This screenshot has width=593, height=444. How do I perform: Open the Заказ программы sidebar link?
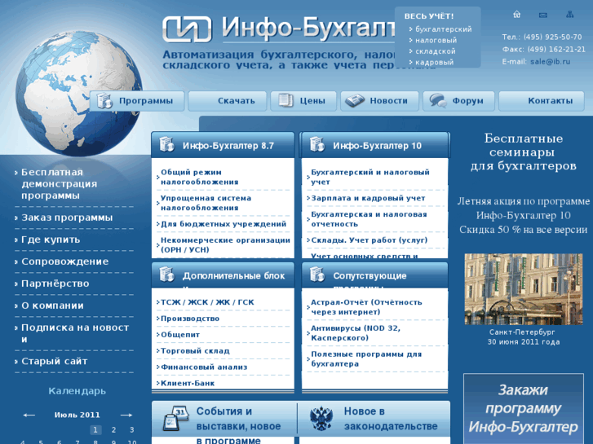pos(67,218)
